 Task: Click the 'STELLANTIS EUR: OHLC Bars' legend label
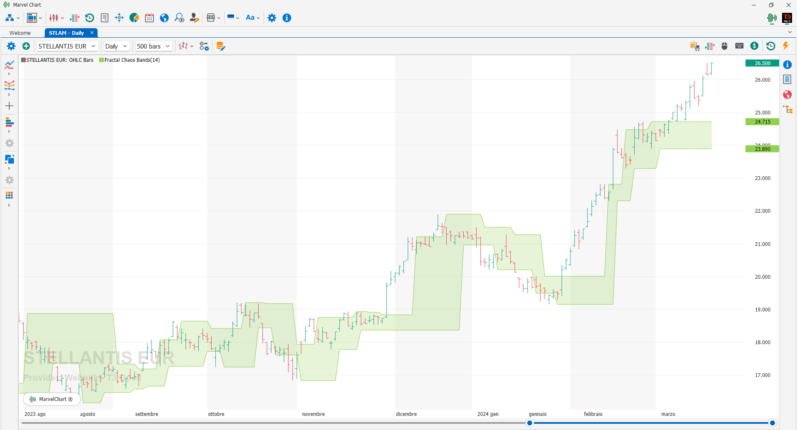[60, 60]
